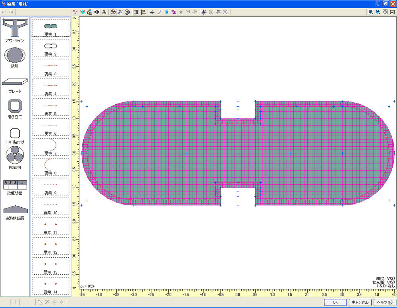
Task: Select the 巻き立て jacketing element type
Action: click(x=15, y=109)
